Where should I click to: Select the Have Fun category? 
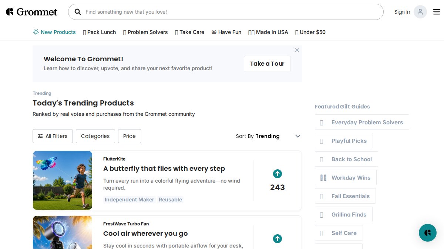click(x=226, y=32)
